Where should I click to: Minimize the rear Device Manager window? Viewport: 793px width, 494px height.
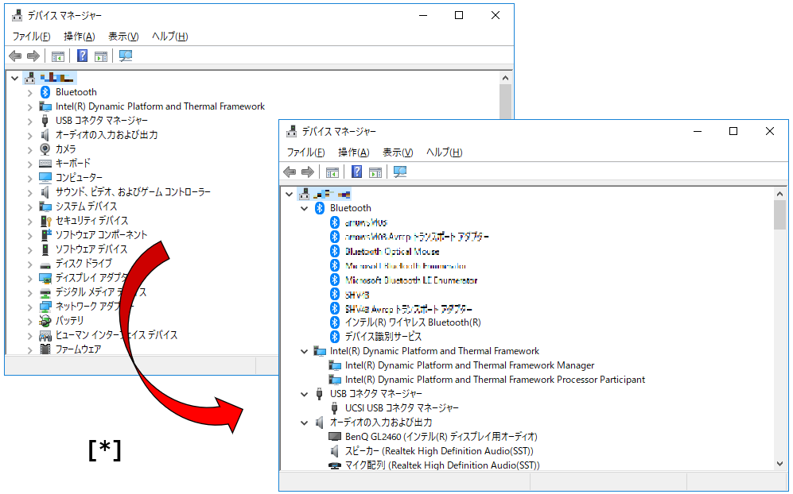(423, 16)
